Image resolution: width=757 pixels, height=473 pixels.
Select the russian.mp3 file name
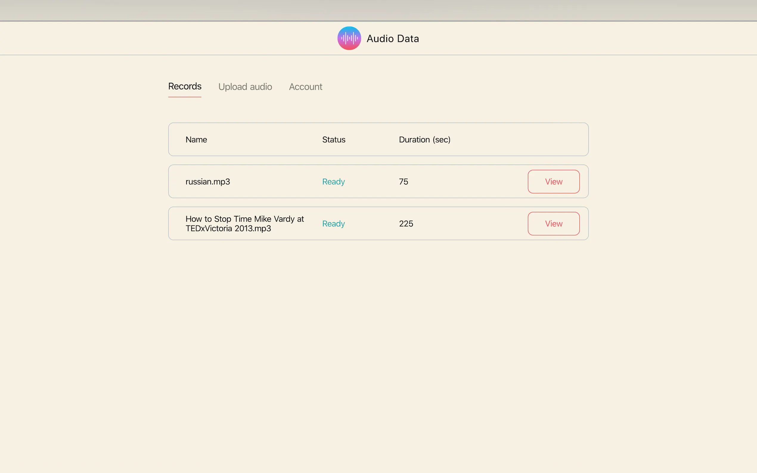click(x=207, y=182)
